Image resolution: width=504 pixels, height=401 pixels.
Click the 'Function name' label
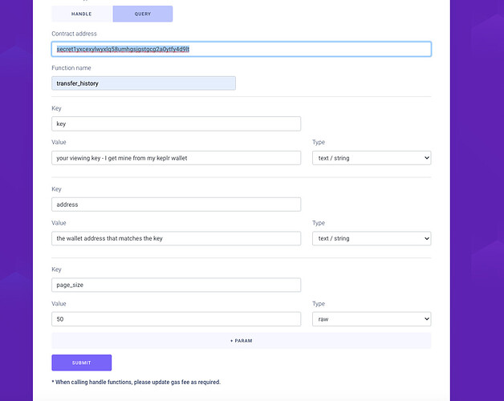(71, 68)
